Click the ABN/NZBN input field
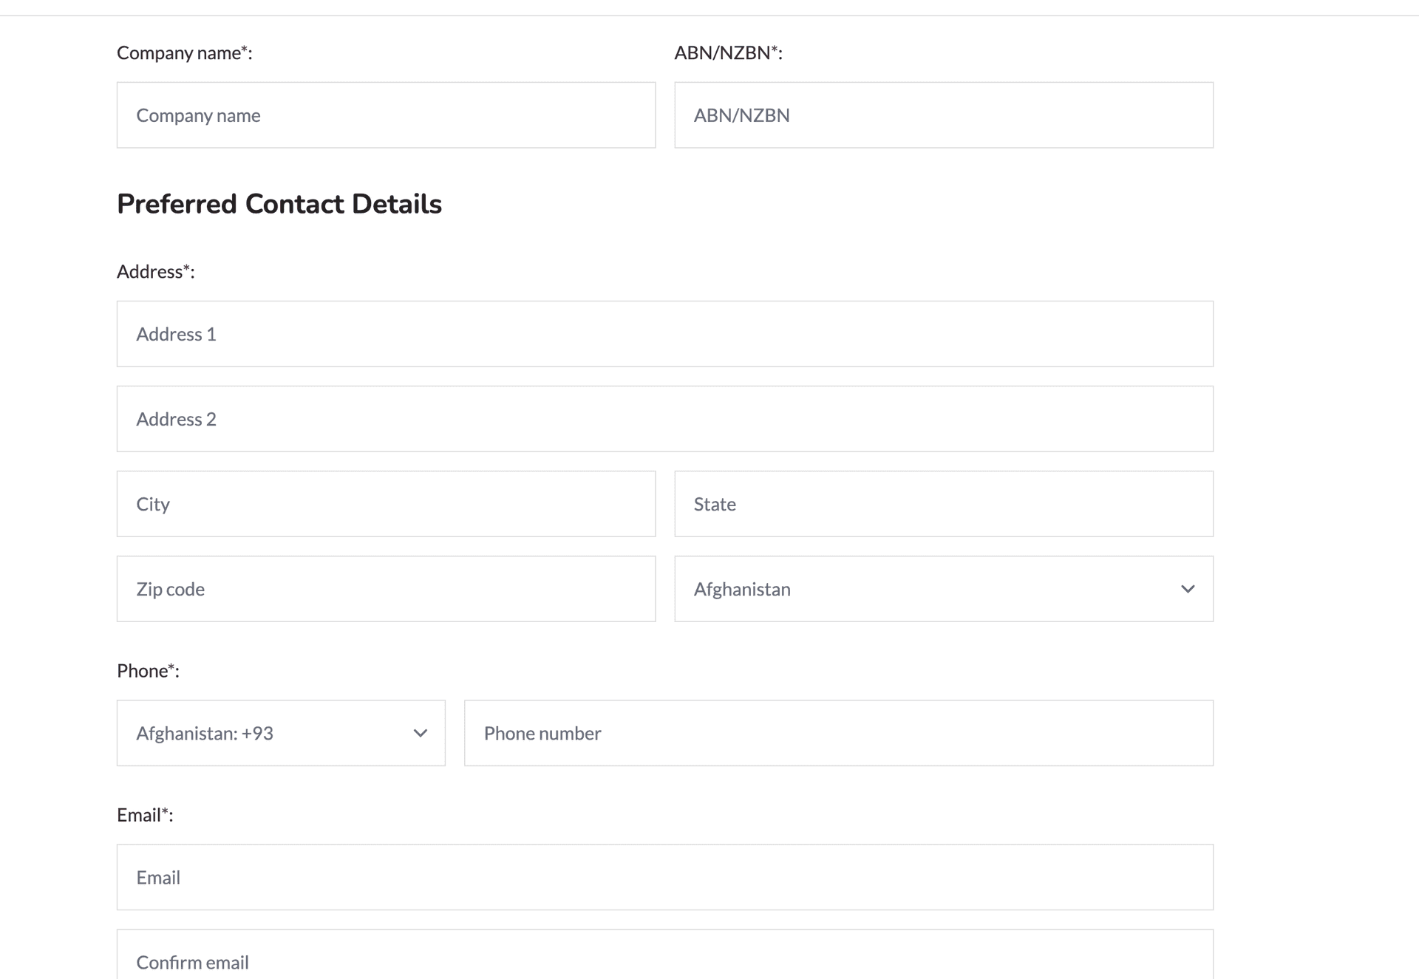This screenshot has width=1419, height=979. (x=943, y=115)
